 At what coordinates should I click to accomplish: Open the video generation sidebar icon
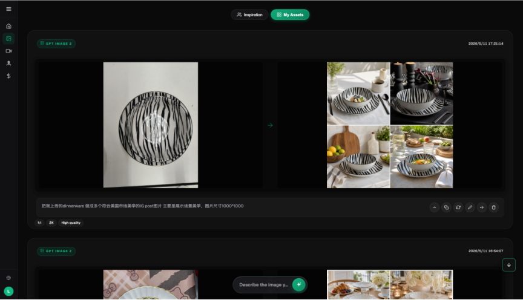pos(8,51)
